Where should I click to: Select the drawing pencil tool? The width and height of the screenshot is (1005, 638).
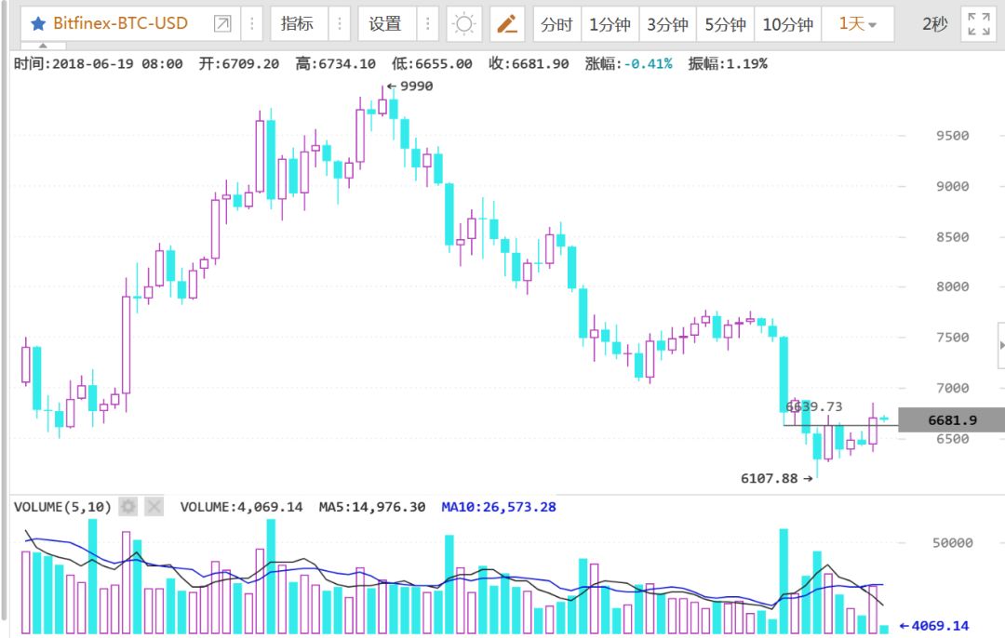(x=507, y=24)
